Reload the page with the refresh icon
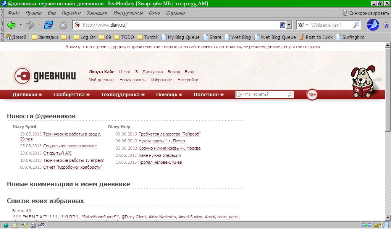391x229 pixels. tap(48, 25)
